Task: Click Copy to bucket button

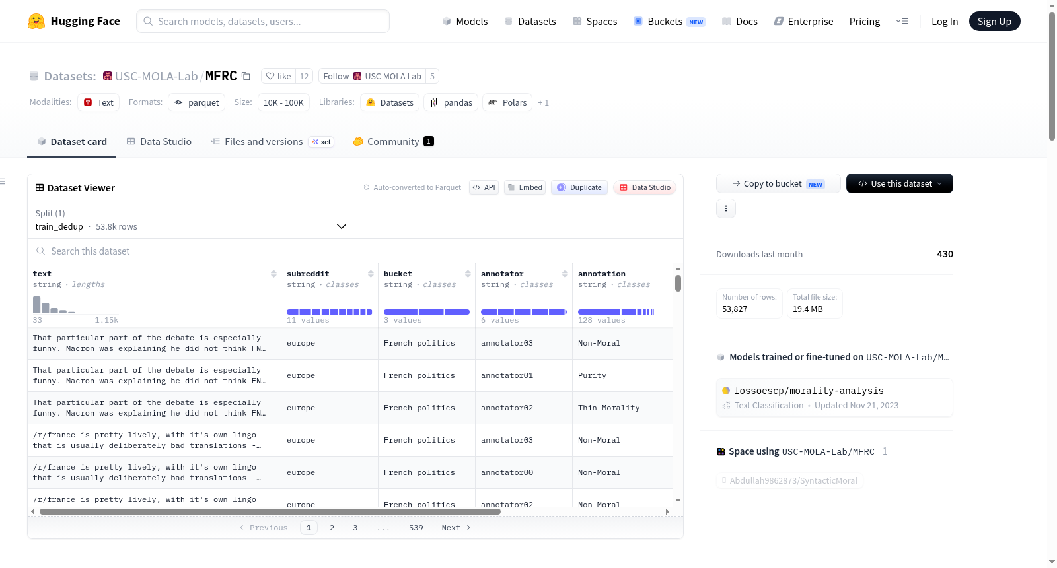Action: point(778,183)
